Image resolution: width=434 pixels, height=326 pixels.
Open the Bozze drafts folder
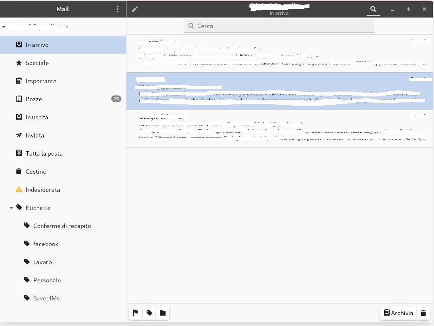click(x=34, y=99)
